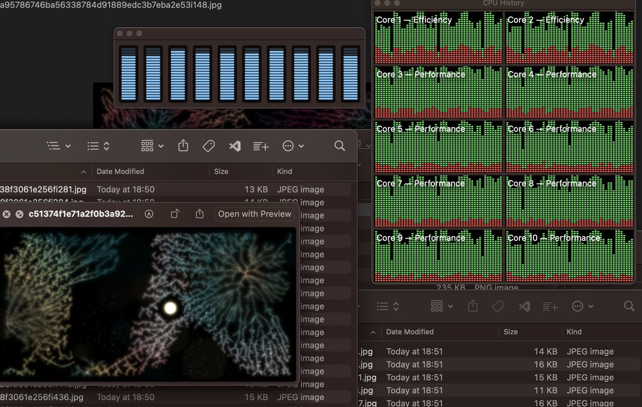Toggle sort direction caret in front Finder Name column
The image size is (642, 407).
tap(83, 172)
